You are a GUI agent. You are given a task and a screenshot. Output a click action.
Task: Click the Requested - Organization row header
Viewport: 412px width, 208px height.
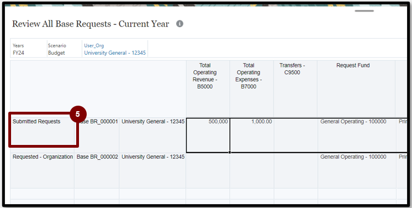point(43,170)
